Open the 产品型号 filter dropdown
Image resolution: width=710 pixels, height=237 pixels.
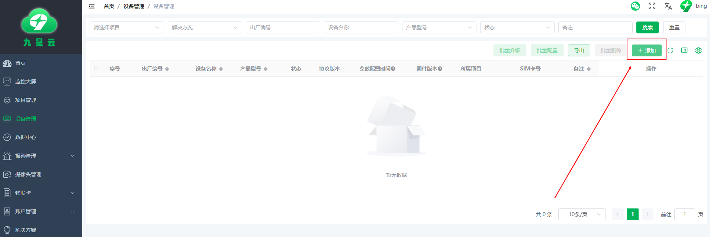coord(439,27)
